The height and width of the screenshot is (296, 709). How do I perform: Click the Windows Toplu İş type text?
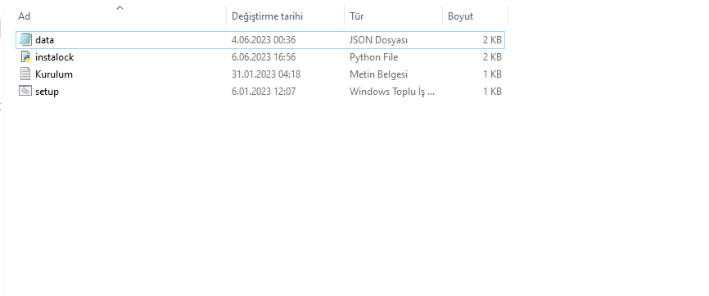(x=392, y=92)
